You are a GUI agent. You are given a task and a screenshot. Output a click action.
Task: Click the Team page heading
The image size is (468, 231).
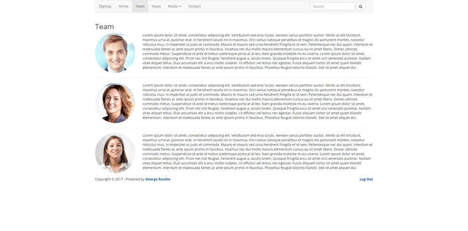tap(105, 26)
